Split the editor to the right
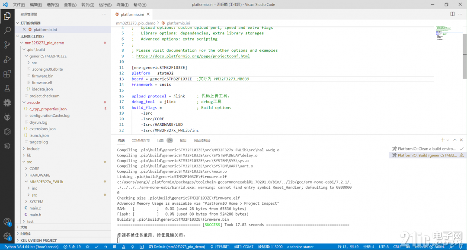Viewport: 467px width, 250px height. pyautogui.click(x=452, y=14)
